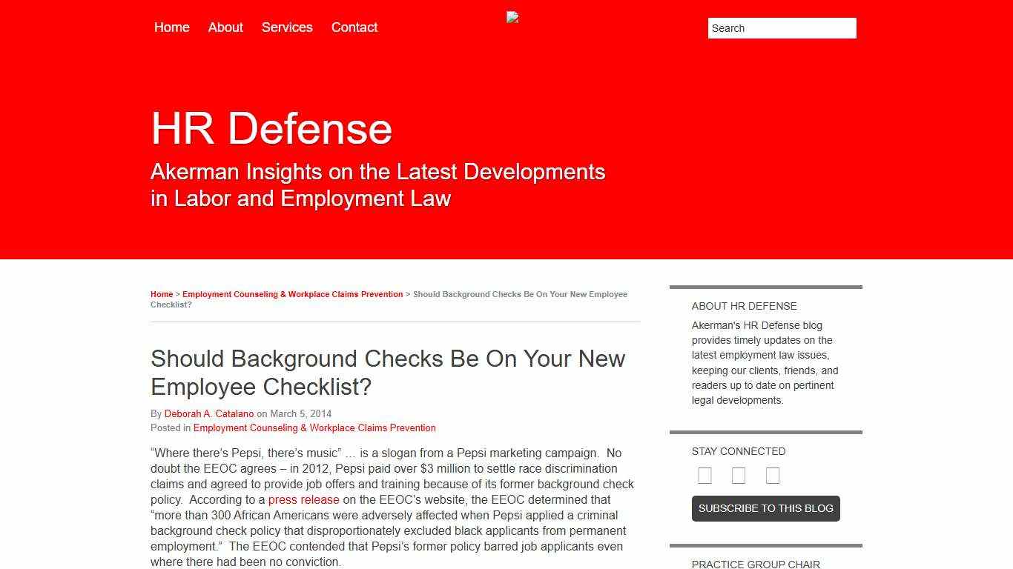This screenshot has width=1013, height=569.
Task: Open the Employment Counseling breadcrumb link
Action: (293, 294)
